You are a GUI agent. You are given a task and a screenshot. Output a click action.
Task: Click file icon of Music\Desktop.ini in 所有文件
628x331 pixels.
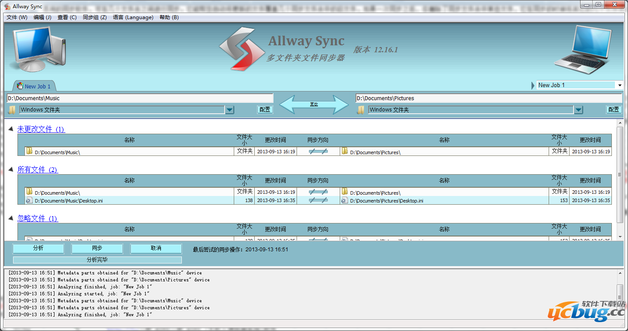[29, 200]
